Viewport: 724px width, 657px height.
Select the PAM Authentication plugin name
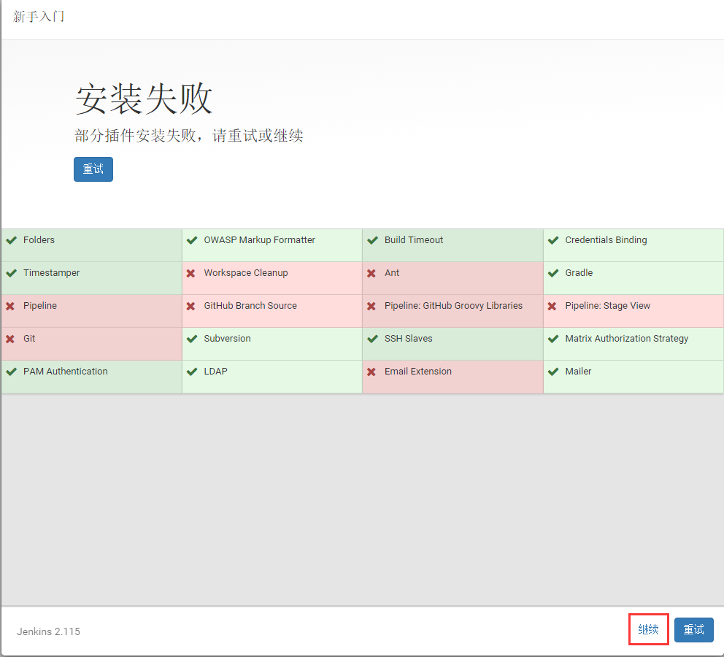(65, 371)
